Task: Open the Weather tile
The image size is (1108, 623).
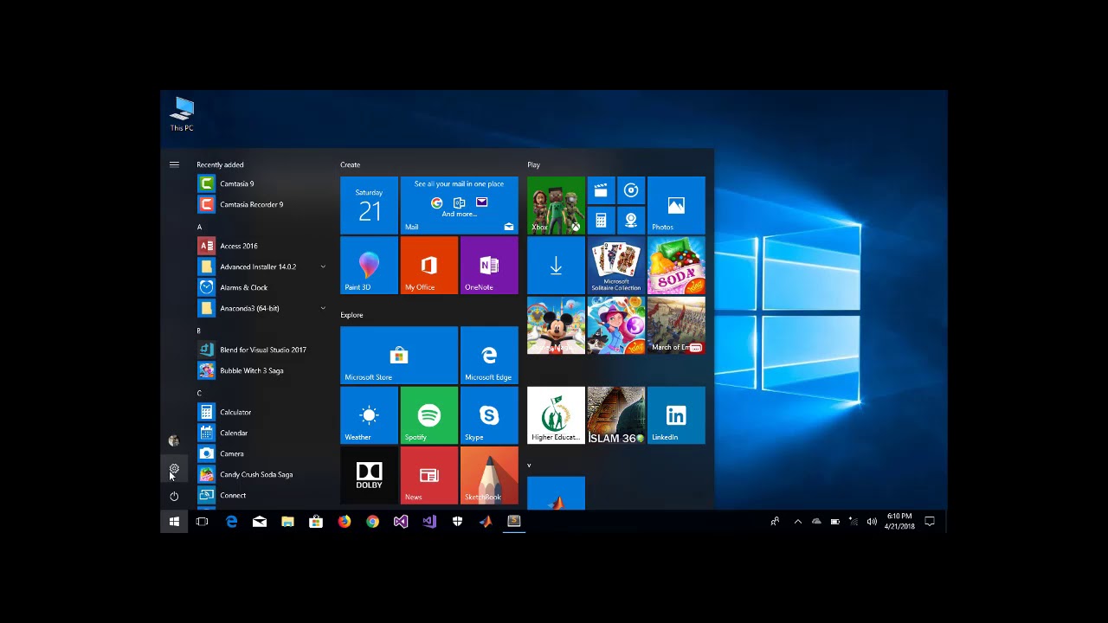Action: (369, 415)
